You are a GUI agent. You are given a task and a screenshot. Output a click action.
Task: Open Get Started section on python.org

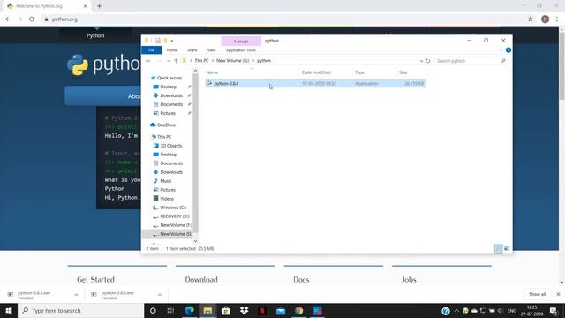click(x=95, y=279)
